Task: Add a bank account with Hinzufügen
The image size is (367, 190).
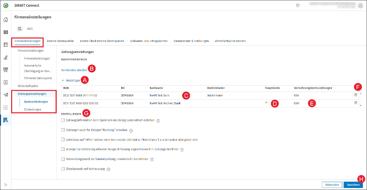Action: (x=71, y=81)
